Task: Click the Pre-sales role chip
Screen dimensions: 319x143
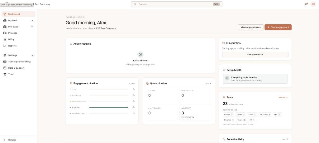Action: (265, 115)
